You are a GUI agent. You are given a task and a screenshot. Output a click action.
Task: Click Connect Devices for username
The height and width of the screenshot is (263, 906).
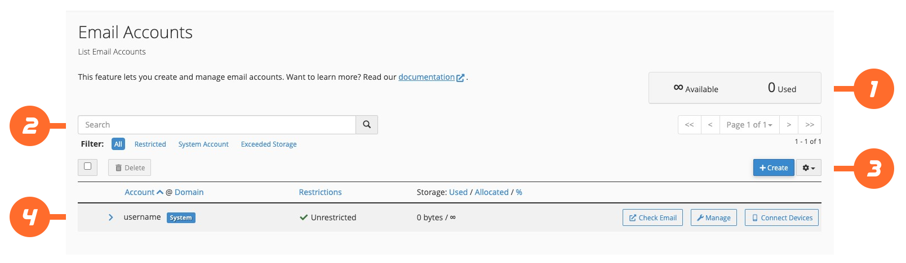click(781, 218)
